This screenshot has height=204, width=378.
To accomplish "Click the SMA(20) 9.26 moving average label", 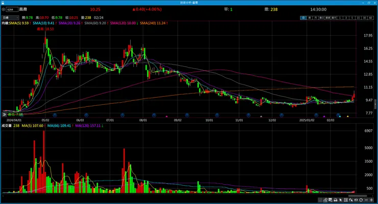I will point(70,23).
